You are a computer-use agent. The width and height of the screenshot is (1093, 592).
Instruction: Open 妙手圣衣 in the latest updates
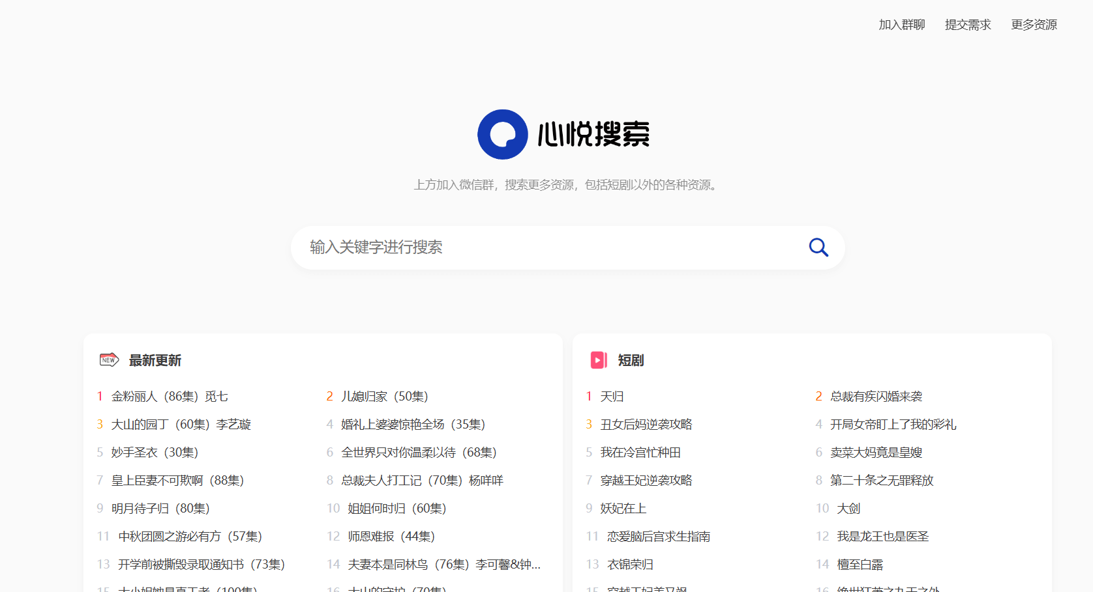(153, 452)
